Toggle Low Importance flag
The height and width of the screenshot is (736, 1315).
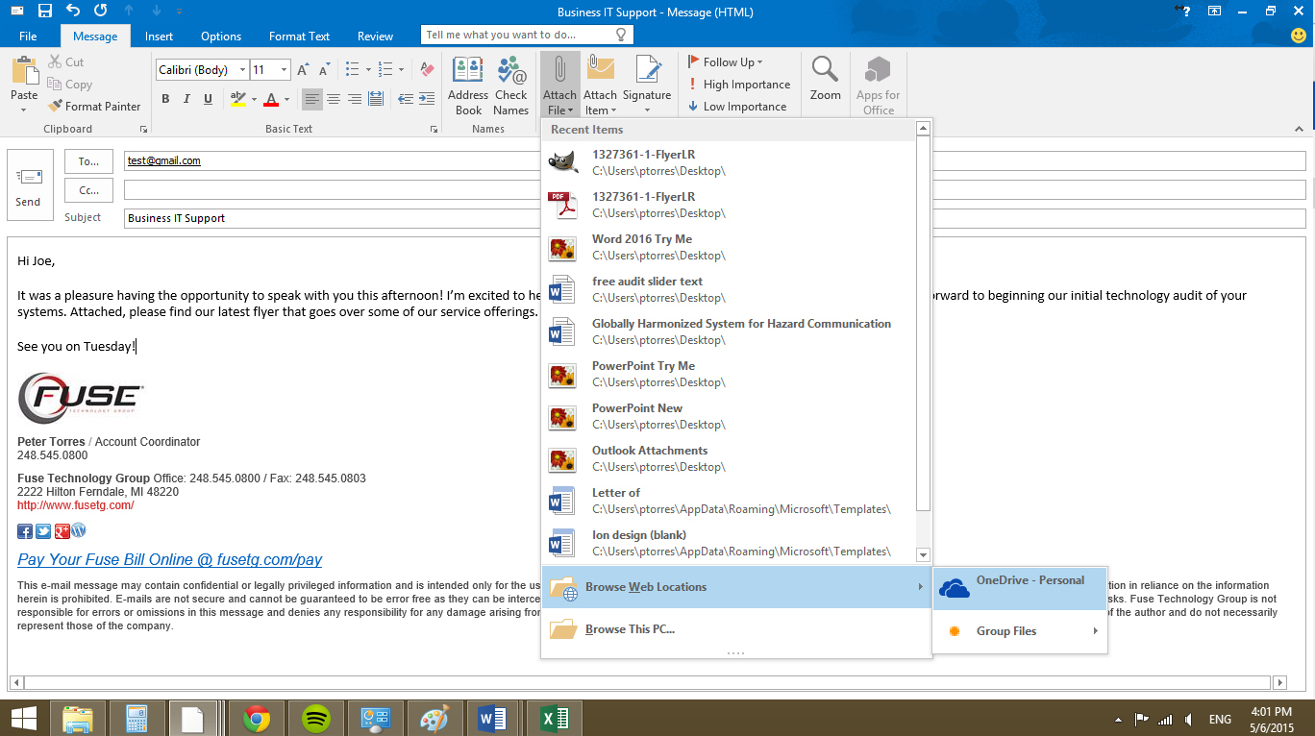(736, 107)
